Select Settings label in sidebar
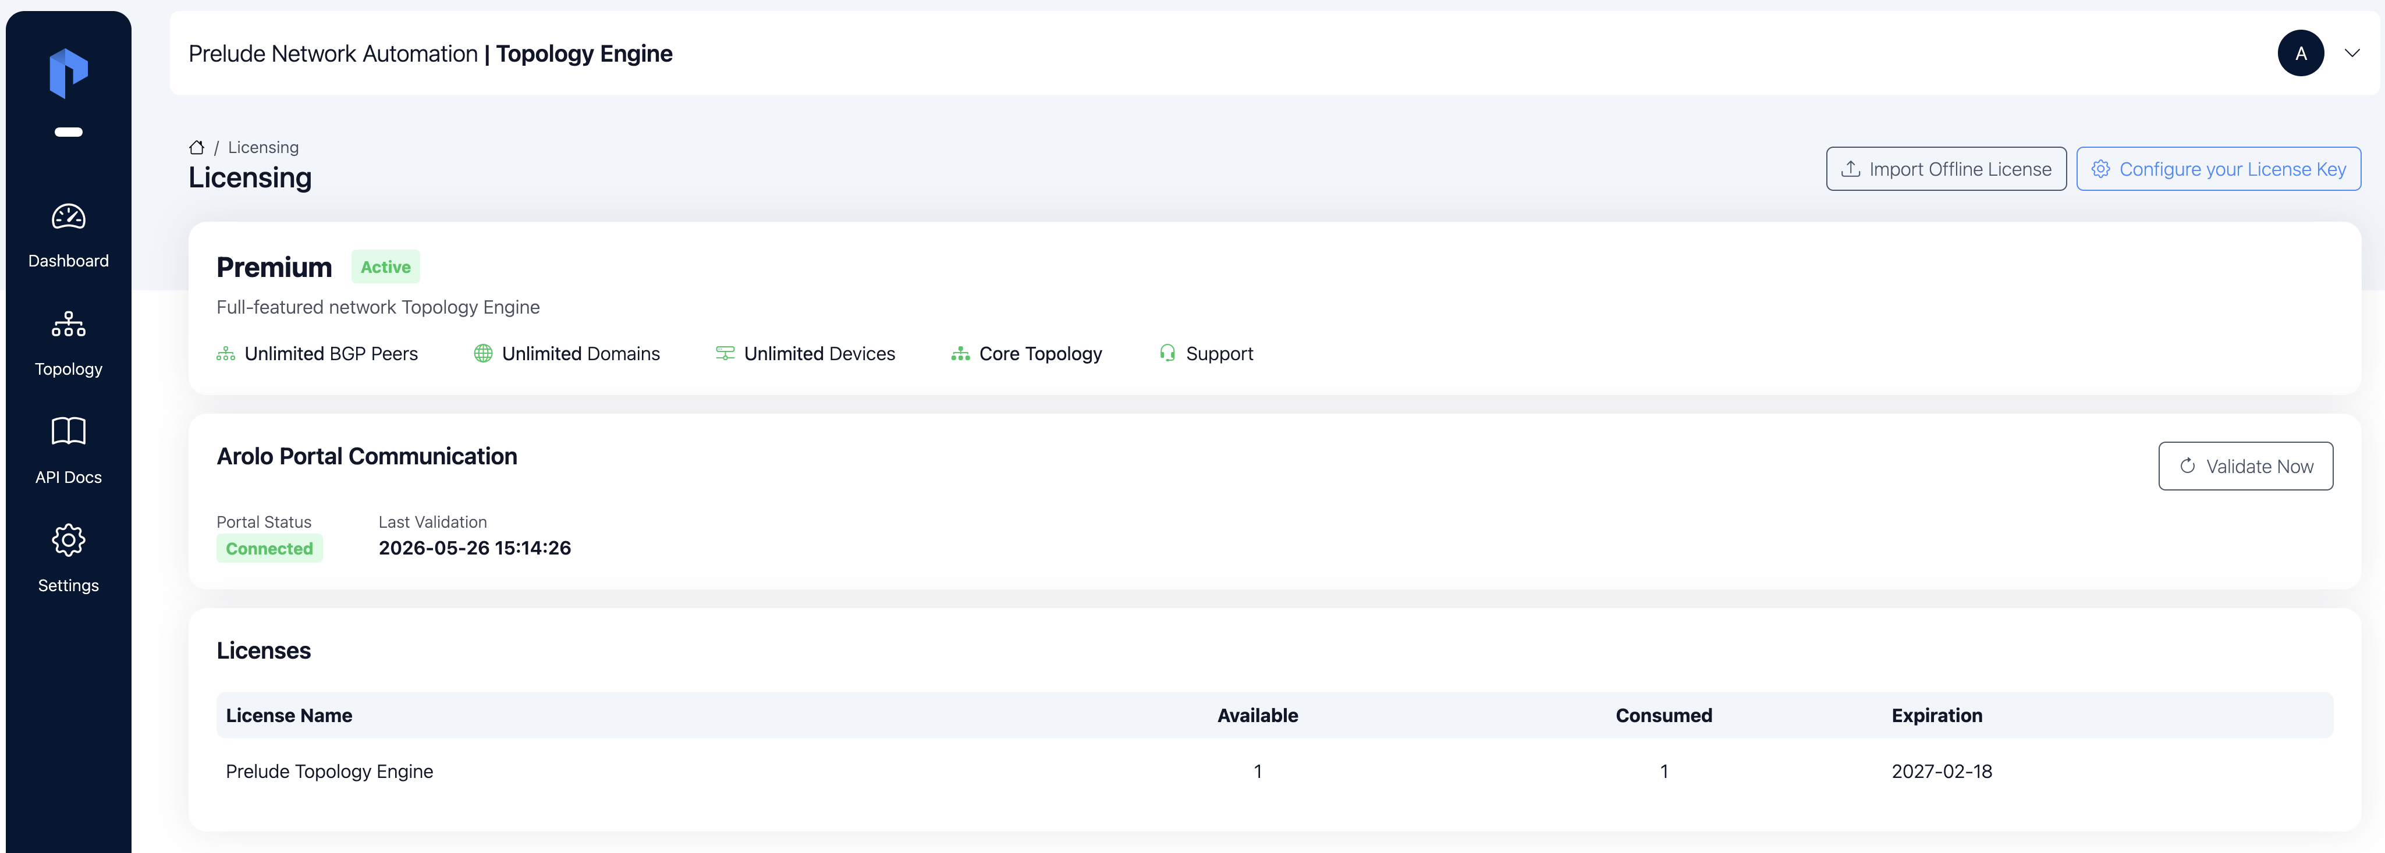This screenshot has height=853, width=2385. coord(69,585)
